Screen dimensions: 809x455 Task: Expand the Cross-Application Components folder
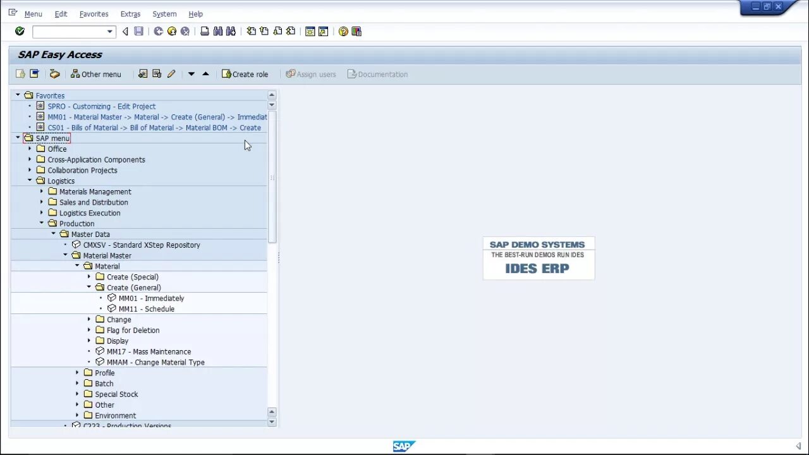coord(30,159)
